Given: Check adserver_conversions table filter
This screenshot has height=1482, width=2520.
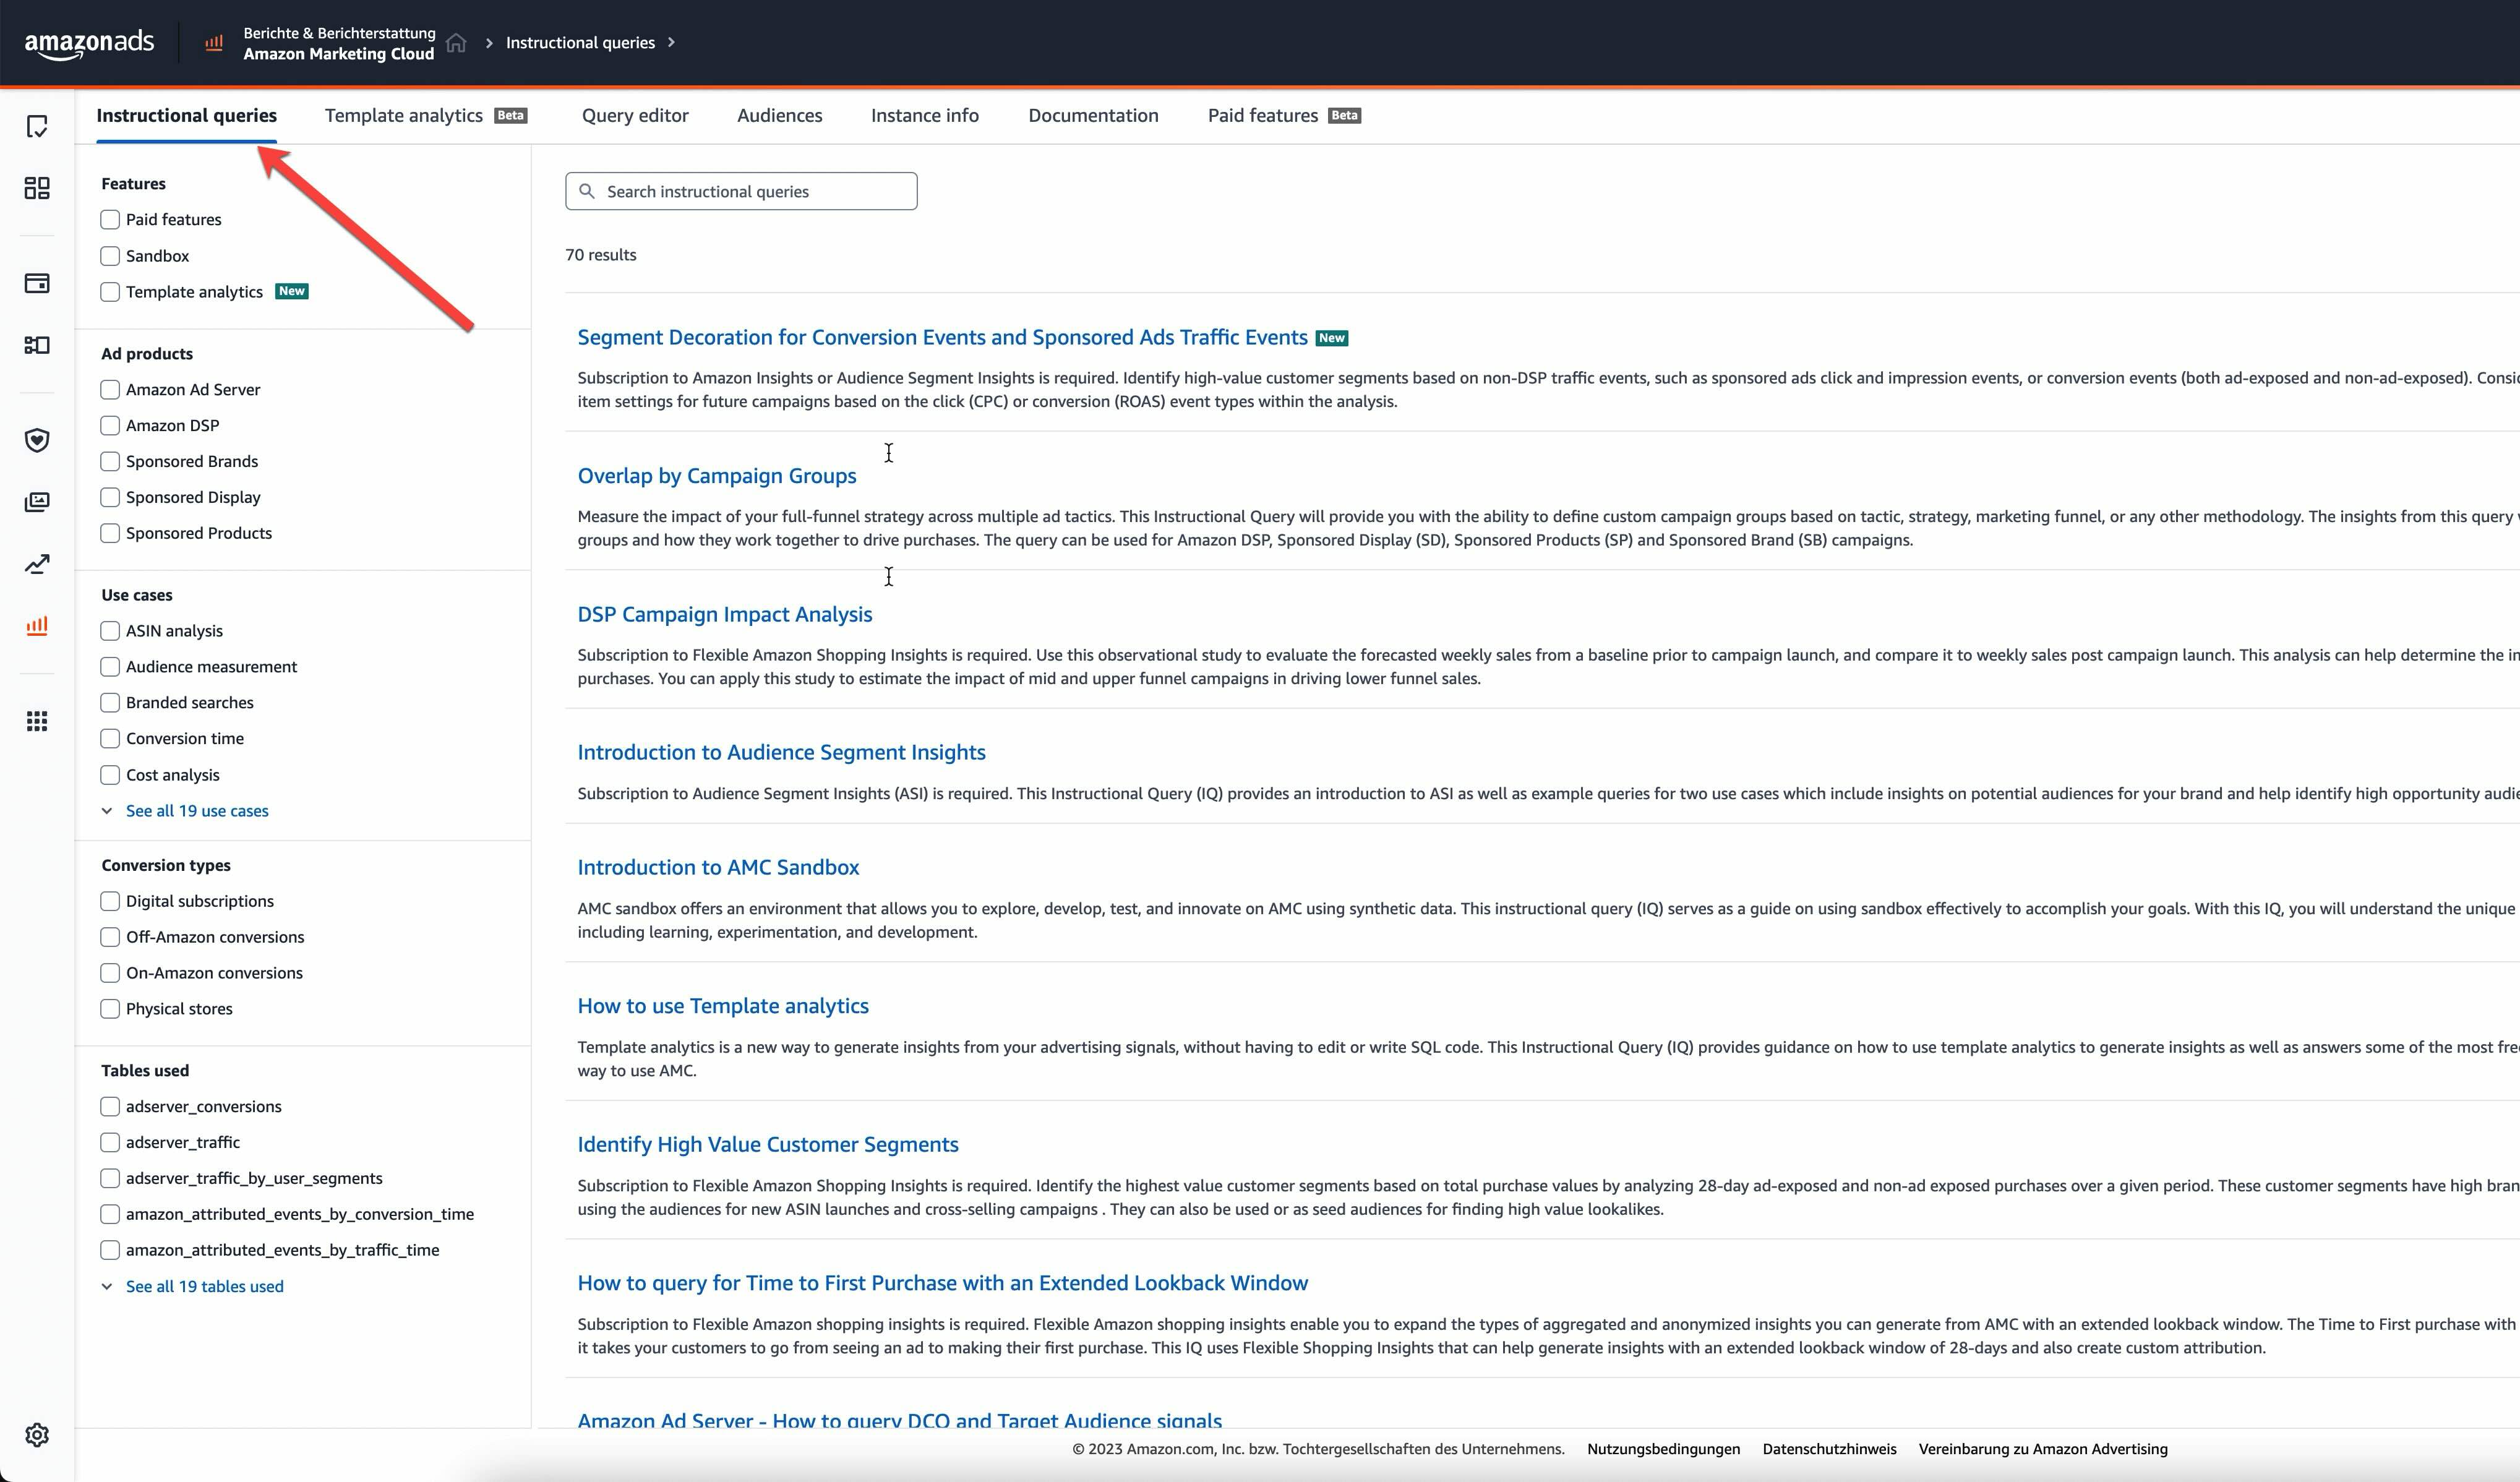Looking at the screenshot, I should point(110,1106).
